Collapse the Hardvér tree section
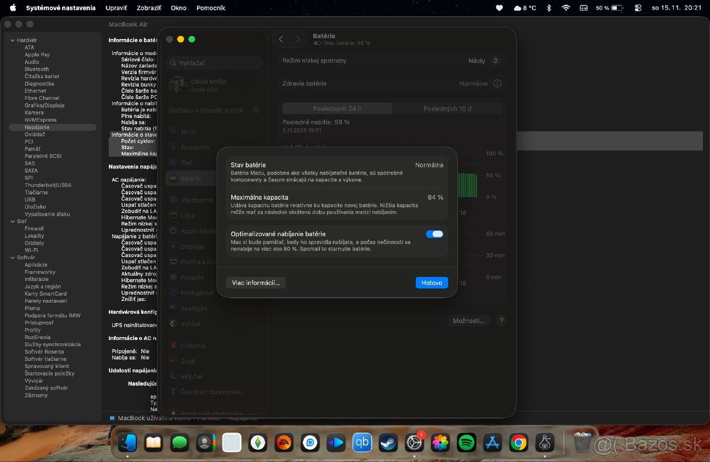 coord(12,40)
